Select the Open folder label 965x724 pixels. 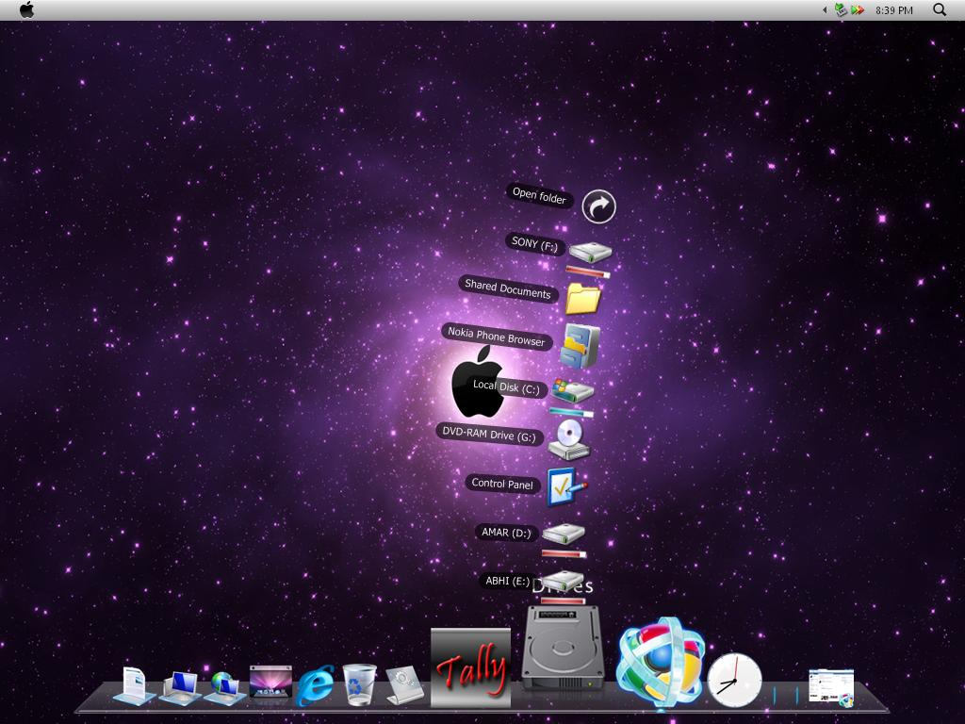pos(539,195)
